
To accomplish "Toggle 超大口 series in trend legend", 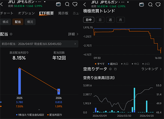I will tap(113, 64).
